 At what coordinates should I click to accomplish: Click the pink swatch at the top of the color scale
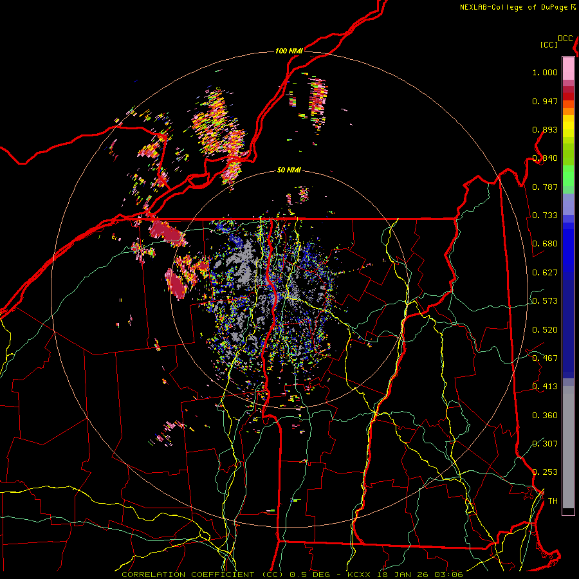click(x=568, y=68)
